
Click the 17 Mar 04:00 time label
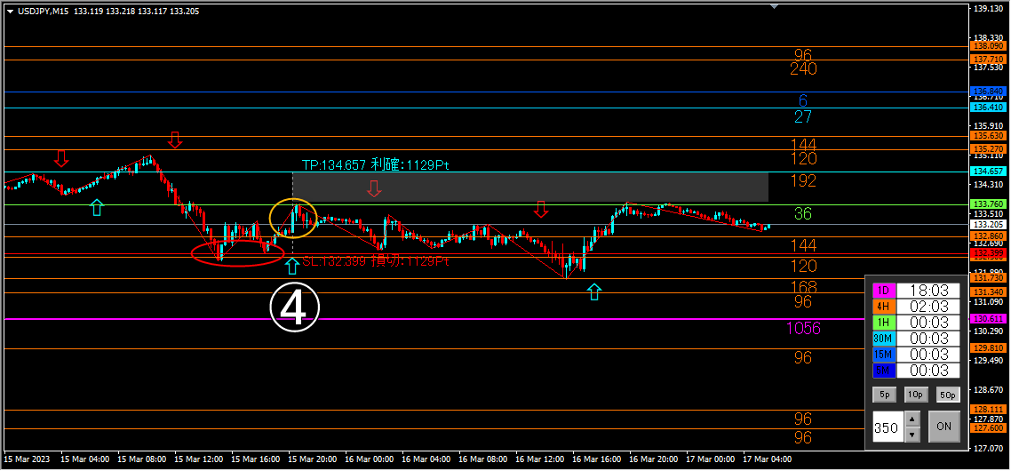click(x=768, y=459)
